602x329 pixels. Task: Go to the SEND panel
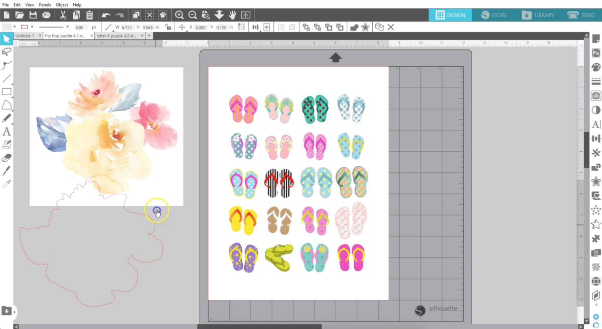point(581,15)
